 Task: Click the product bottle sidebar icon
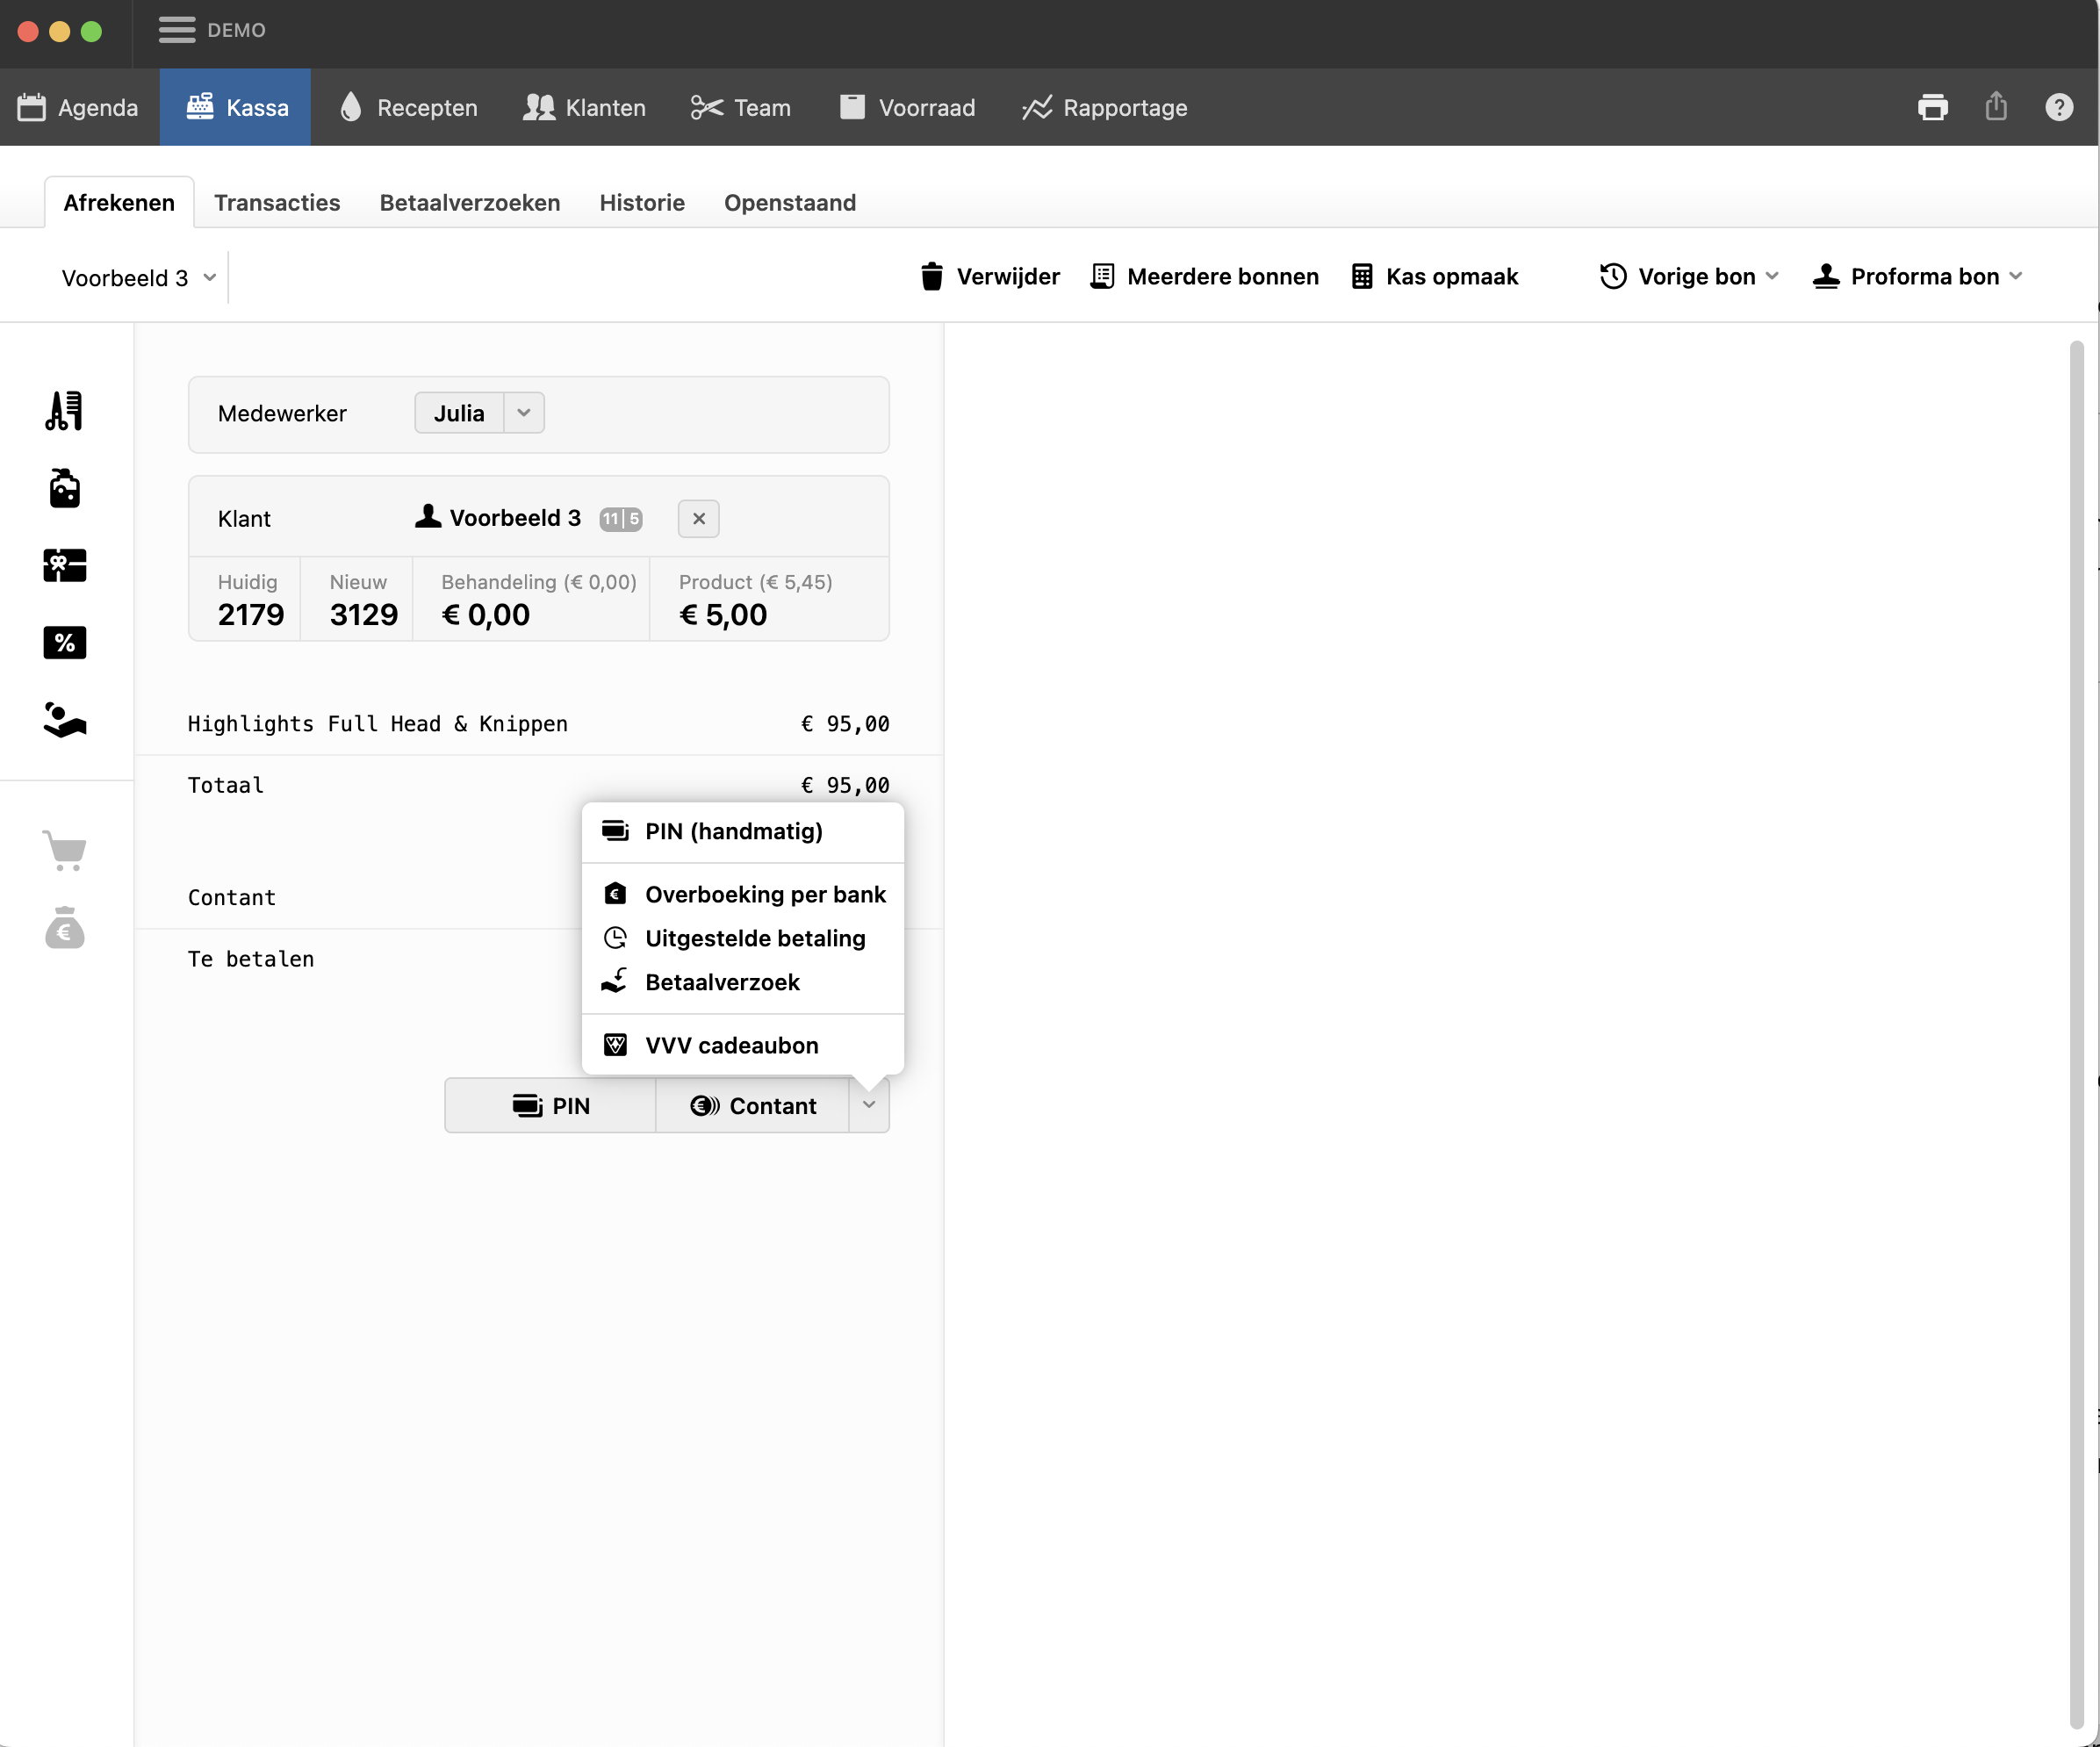[65, 489]
